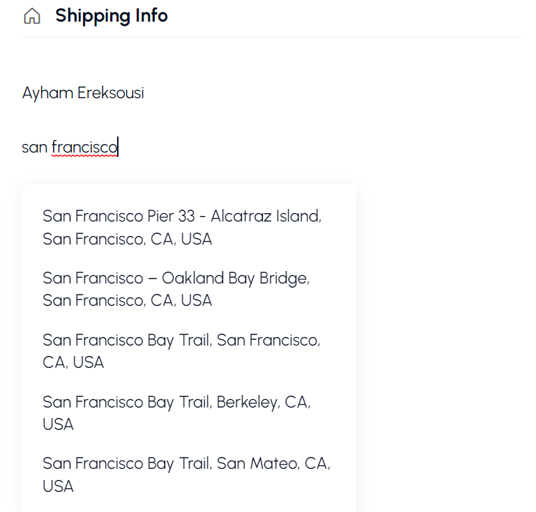536x512 pixels.
Task: Place the cursor on the word san in the address field
Action: [x=34, y=148]
